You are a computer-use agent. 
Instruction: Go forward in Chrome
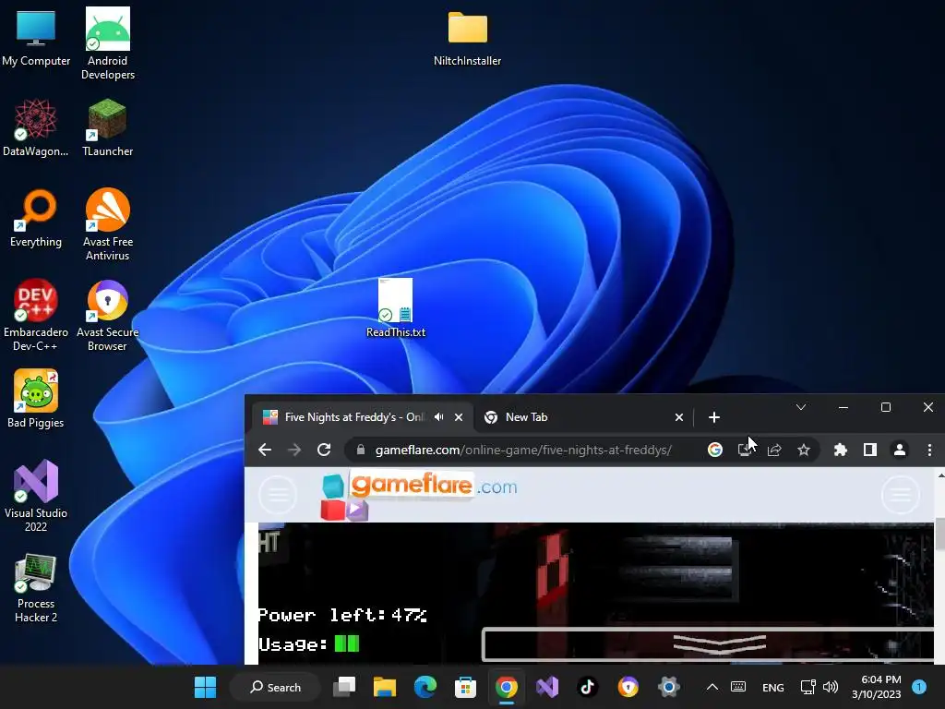pyautogui.click(x=294, y=450)
